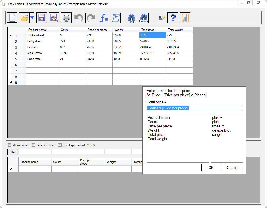
Task: Open help with the question mark icon
Action: [173, 18]
